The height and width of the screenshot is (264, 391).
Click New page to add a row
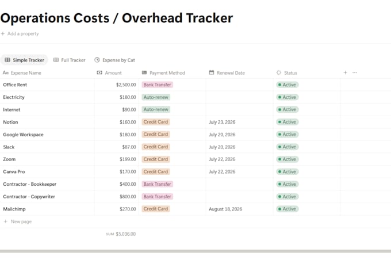(x=18, y=221)
